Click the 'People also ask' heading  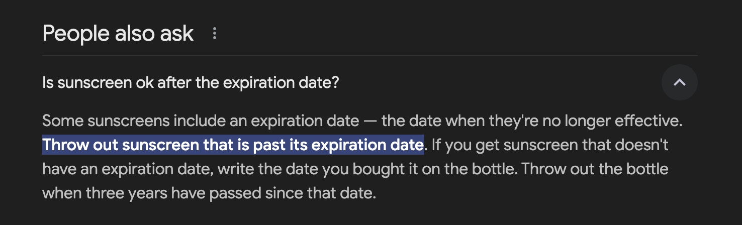click(x=118, y=34)
